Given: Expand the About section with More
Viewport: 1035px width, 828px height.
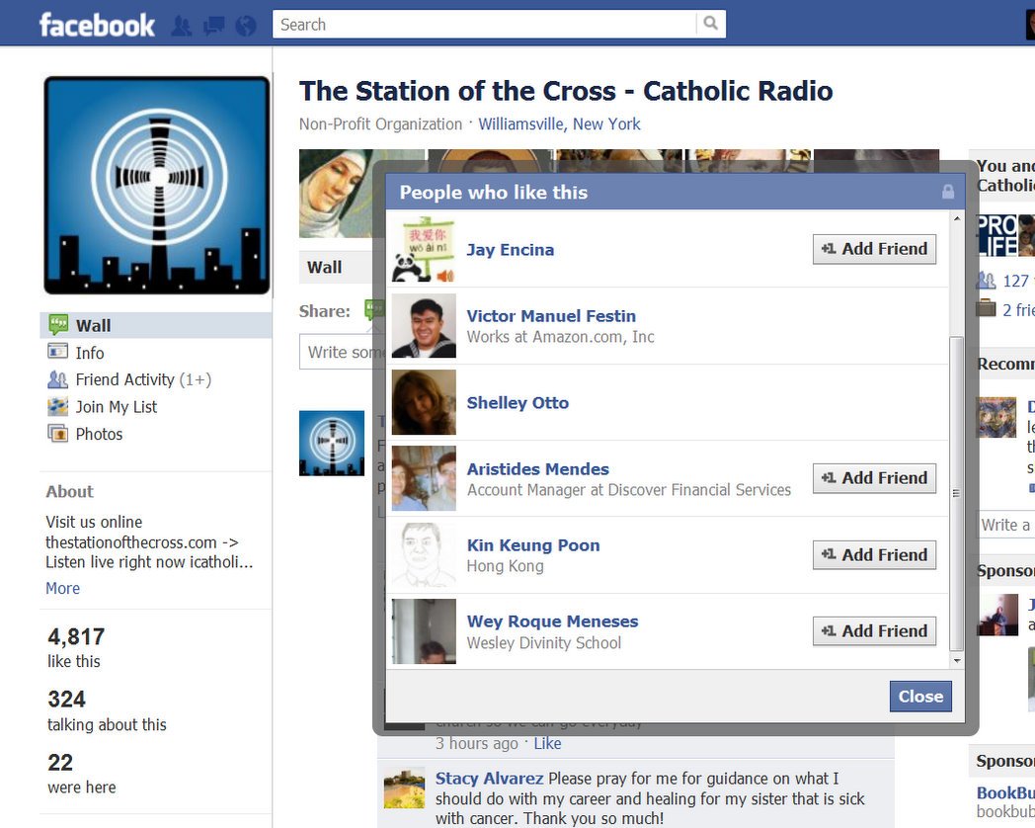Looking at the screenshot, I should click(x=62, y=588).
